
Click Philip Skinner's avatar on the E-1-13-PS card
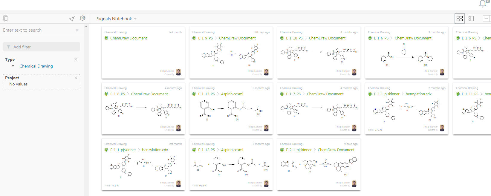click(266, 128)
